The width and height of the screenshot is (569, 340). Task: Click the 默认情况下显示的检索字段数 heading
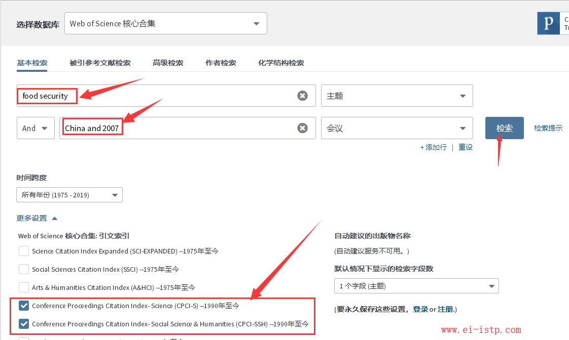(384, 269)
